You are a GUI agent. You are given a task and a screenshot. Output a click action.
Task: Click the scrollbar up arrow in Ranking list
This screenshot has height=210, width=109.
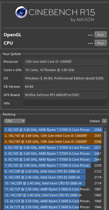pyautogui.click(x=105, y=129)
